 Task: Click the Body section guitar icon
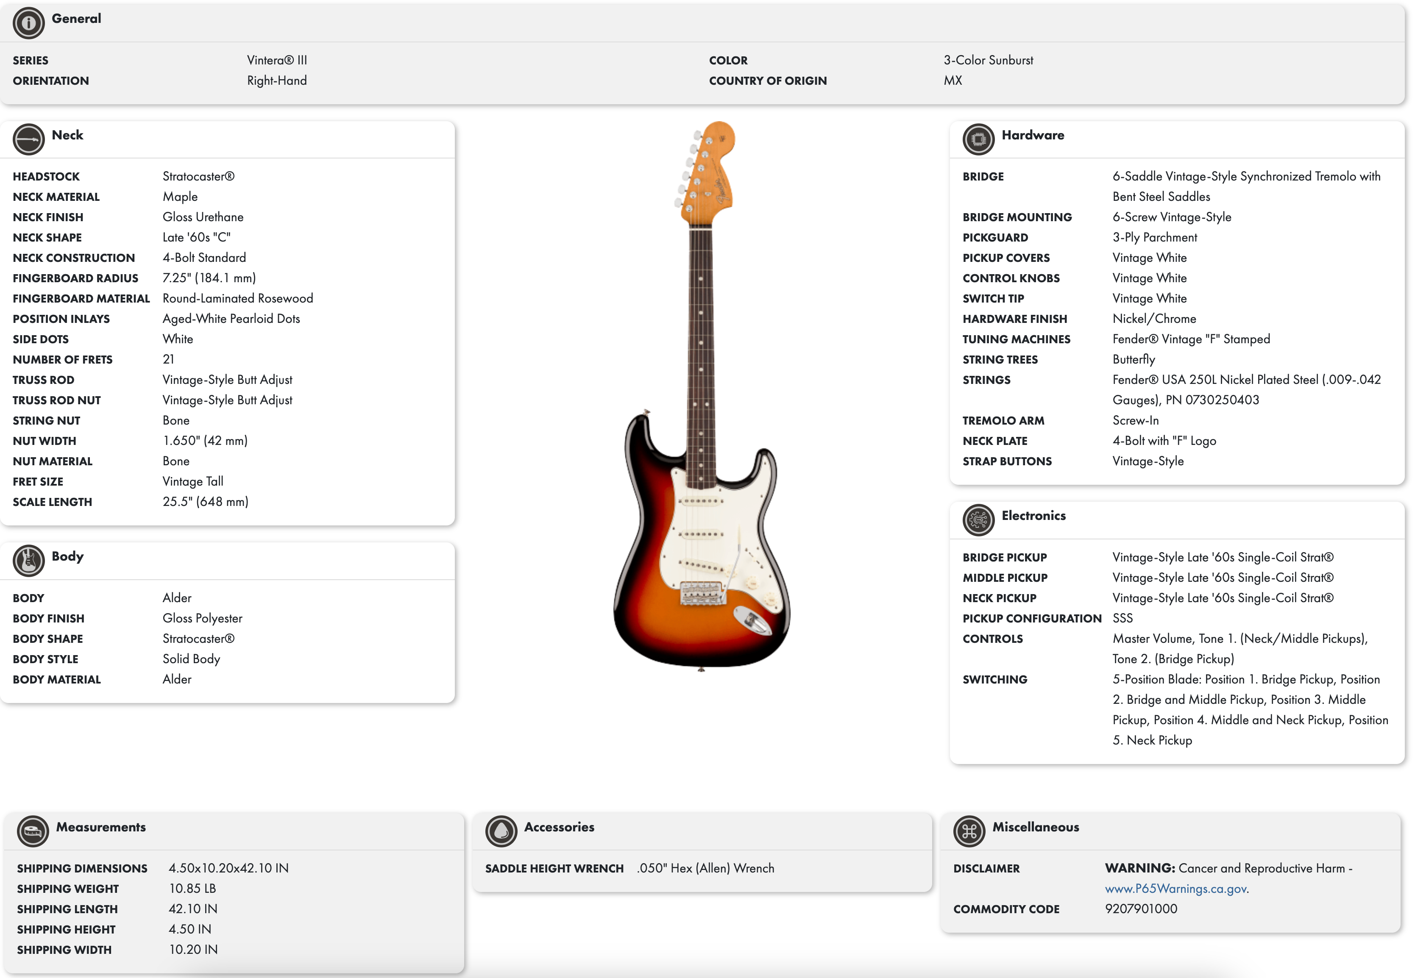(28, 561)
